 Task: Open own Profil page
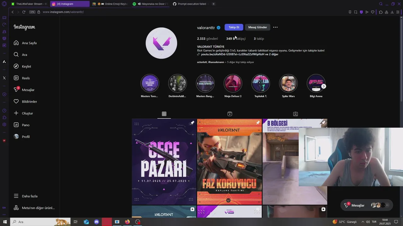click(x=22, y=137)
